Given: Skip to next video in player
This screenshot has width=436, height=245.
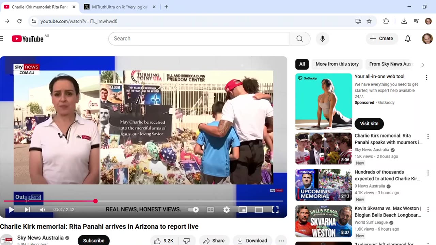Looking at the screenshot, I should tap(27, 210).
